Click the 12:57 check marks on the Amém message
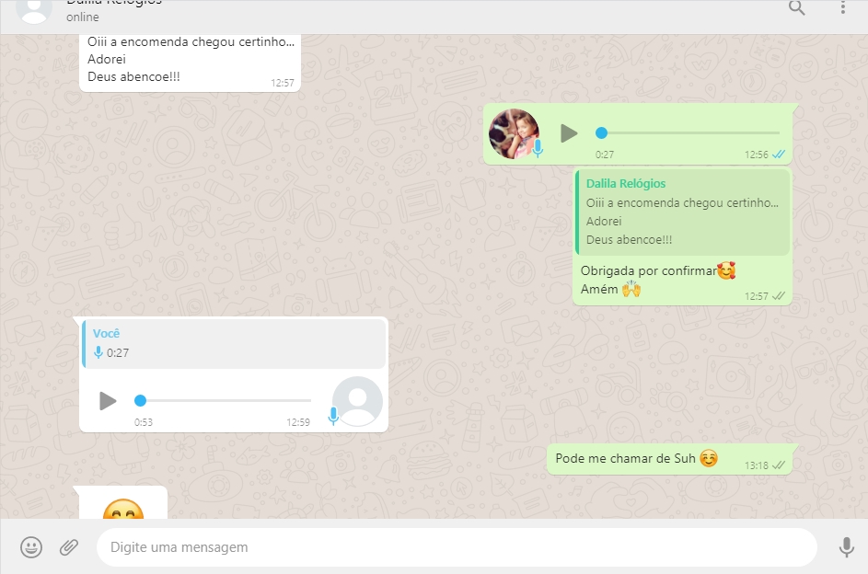Viewport: 868px width, 574px height. tap(779, 296)
